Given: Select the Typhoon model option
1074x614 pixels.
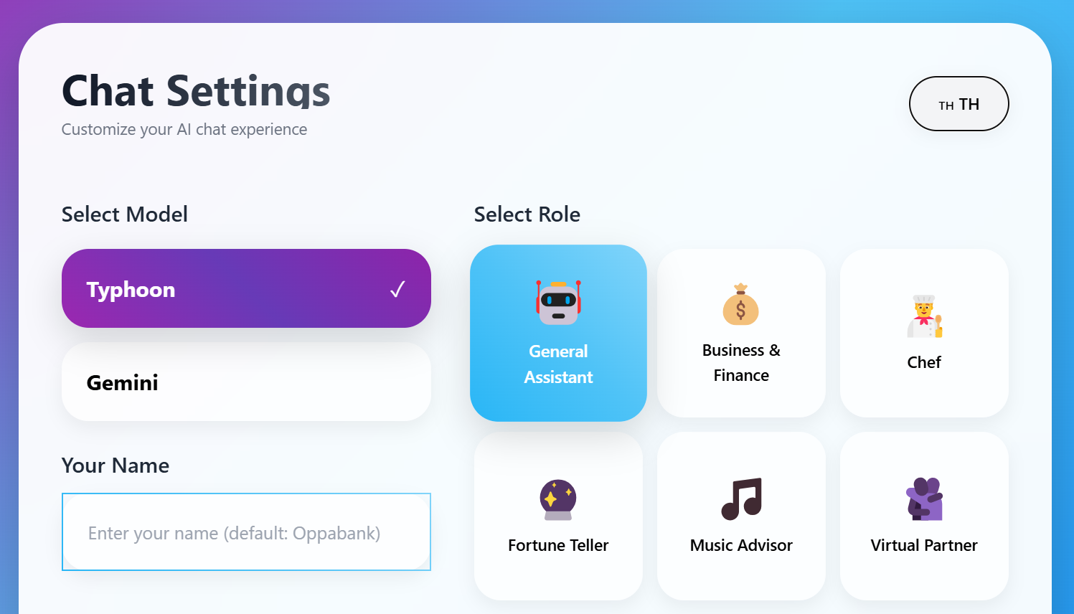Looking at the screenshot, I should 246,288.
